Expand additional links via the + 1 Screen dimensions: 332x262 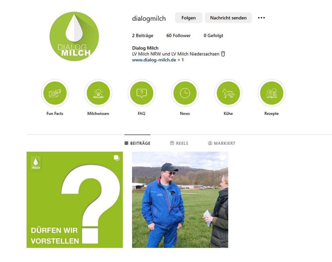[x=180, y=60]
